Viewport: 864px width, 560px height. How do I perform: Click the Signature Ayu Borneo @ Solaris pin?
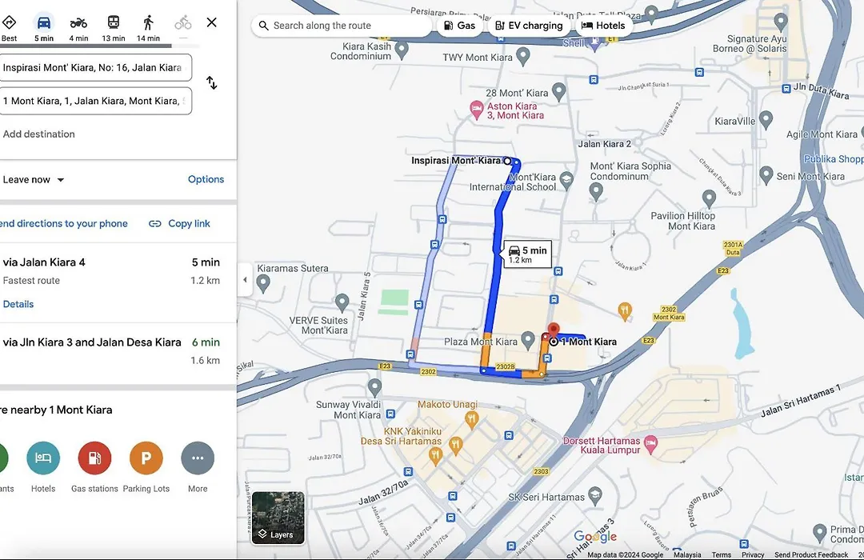tap(780, 22)
